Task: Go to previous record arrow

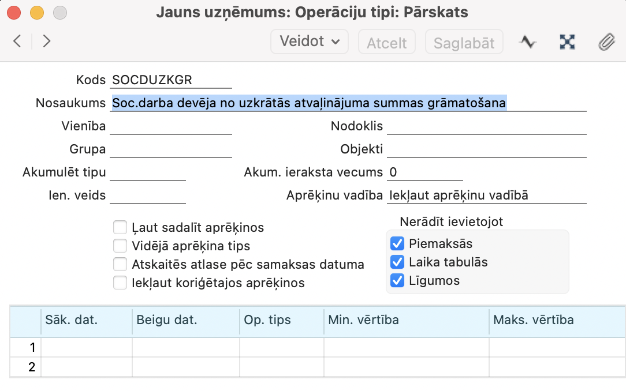Action: tap(17, 41)
